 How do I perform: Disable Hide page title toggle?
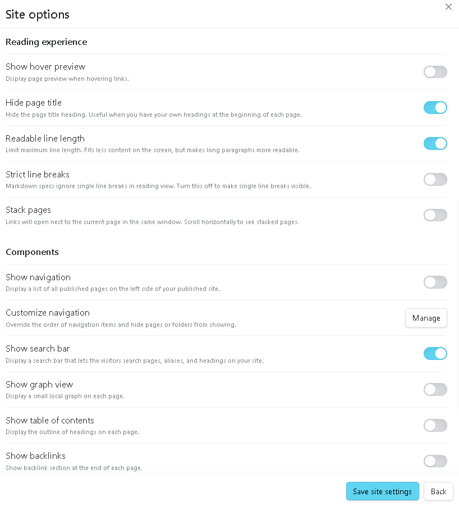[x=435, y=107]
